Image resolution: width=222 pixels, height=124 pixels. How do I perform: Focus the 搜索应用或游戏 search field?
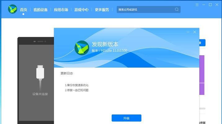(149, 10)
